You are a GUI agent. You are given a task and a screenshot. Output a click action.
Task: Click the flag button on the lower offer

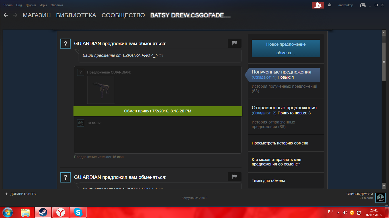235,177
